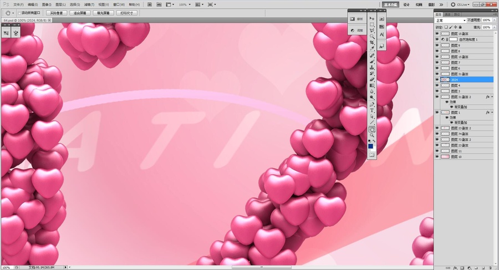
Task: Select the Brush tool
Action: (371, 62)
